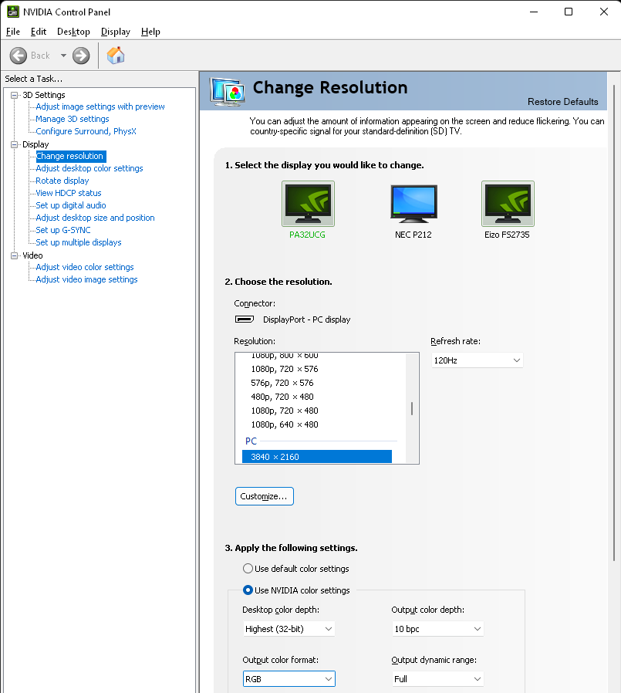621x693 pixels.
Task: Click the Customize button
Action: [x=264, y=496]
